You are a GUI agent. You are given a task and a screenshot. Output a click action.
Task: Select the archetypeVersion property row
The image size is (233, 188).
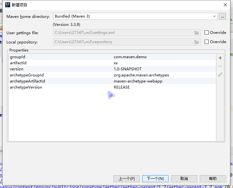(x=112, y=87)
